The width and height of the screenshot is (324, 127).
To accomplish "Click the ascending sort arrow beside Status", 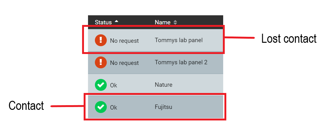I will tap(116, 21).
